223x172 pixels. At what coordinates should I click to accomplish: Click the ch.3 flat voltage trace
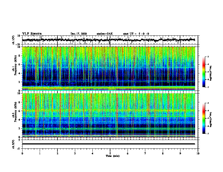[x=108, y=144]
